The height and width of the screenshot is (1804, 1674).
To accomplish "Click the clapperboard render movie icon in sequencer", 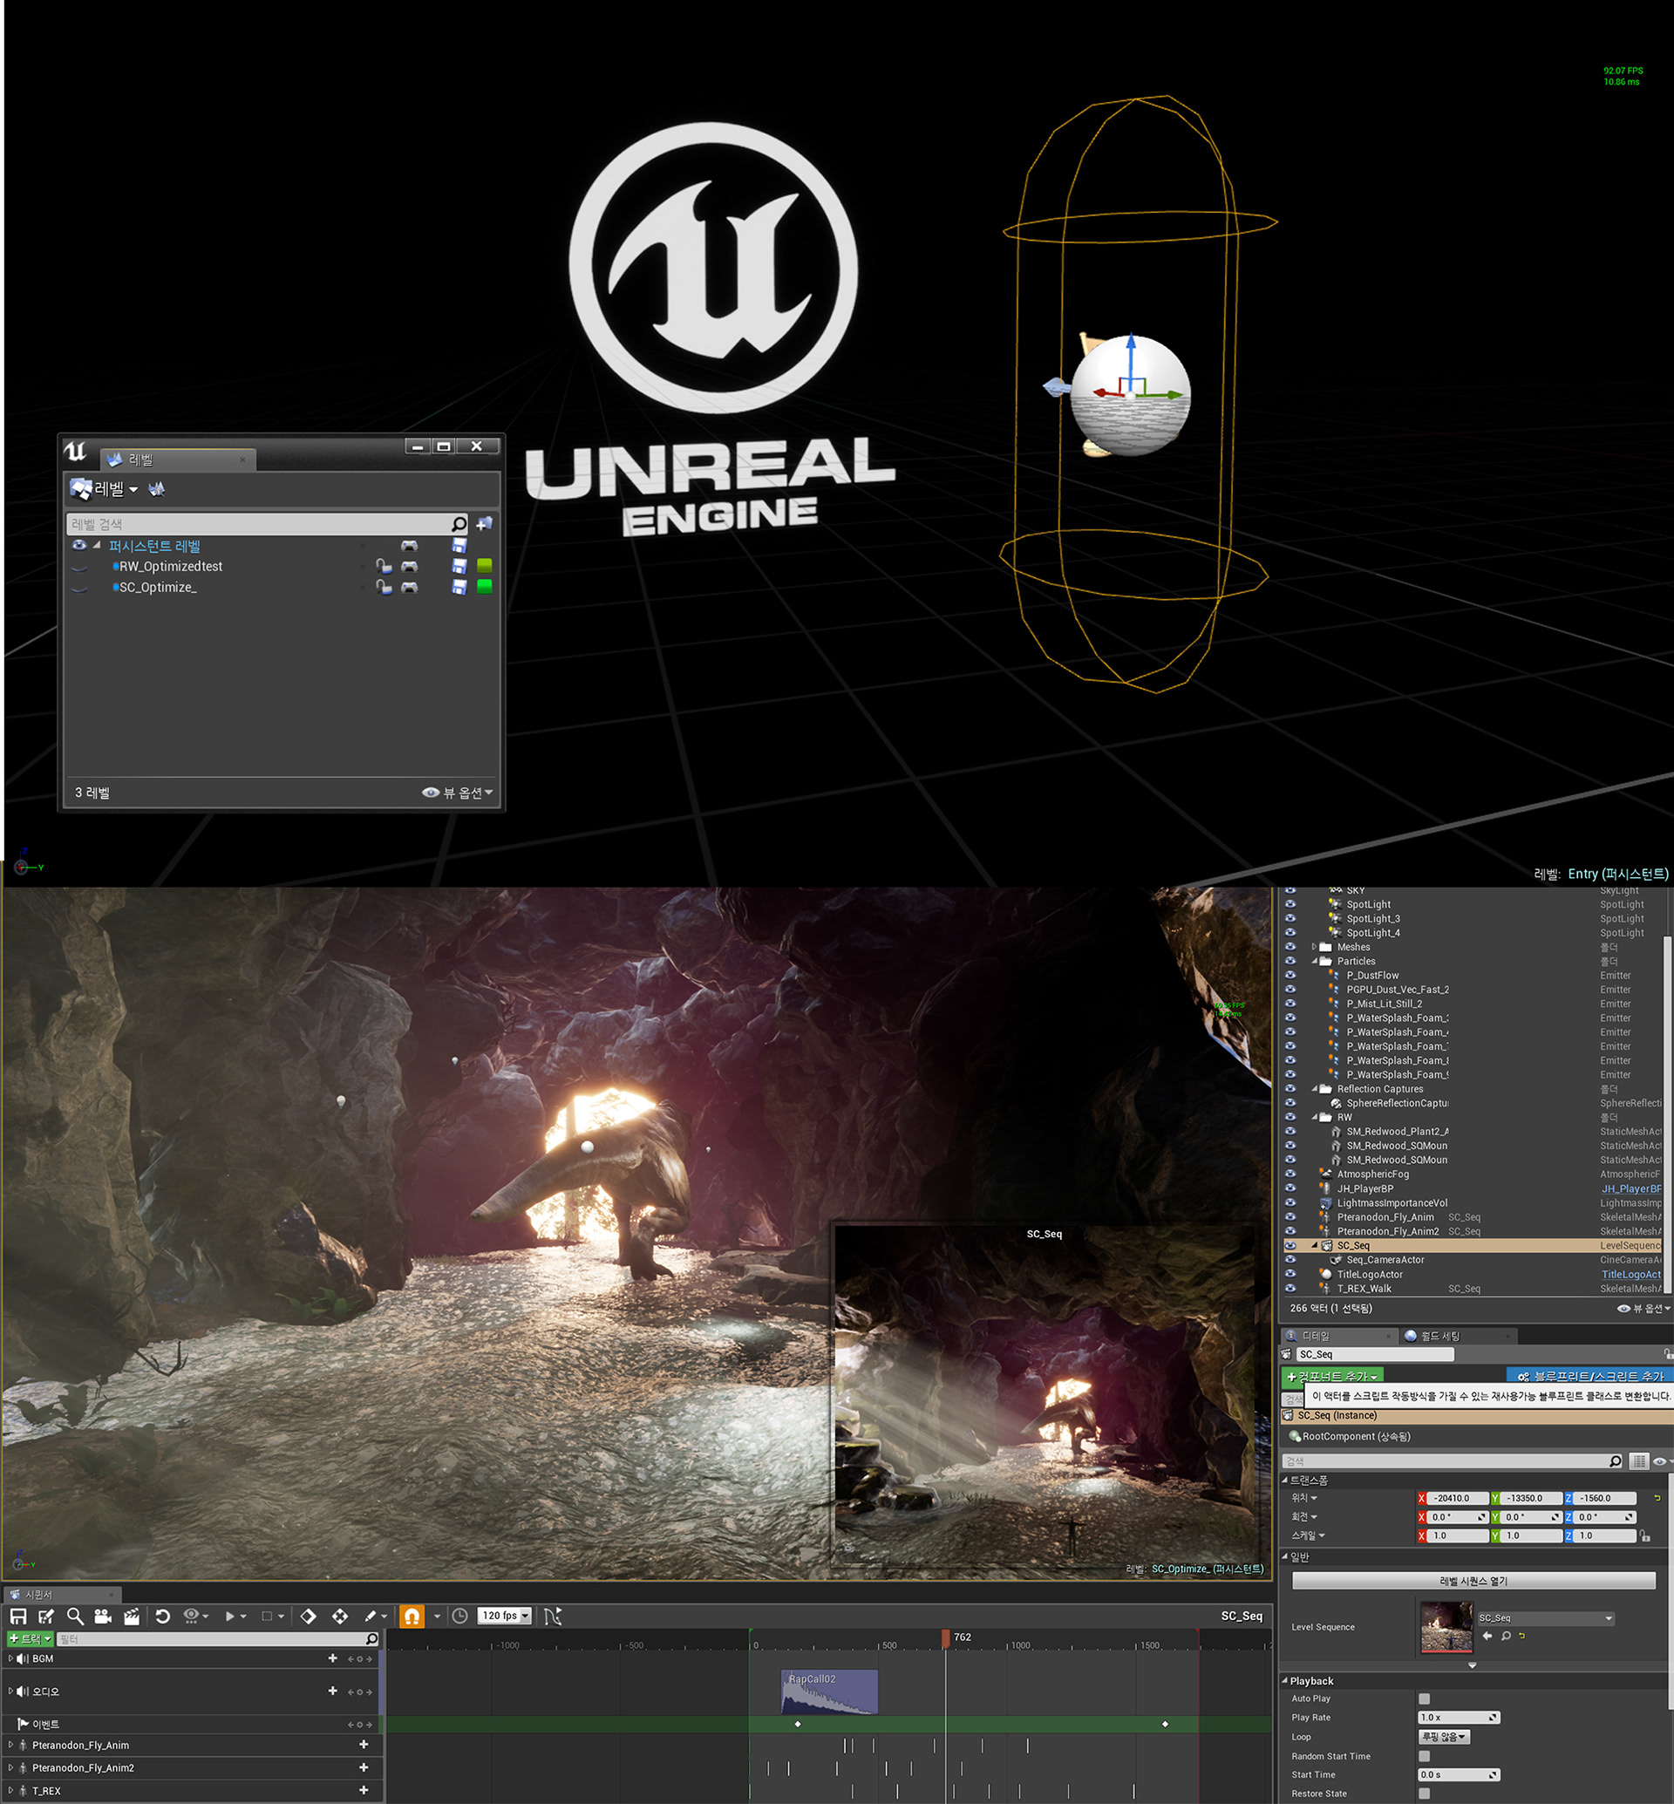I will [x=133, y=1616].
